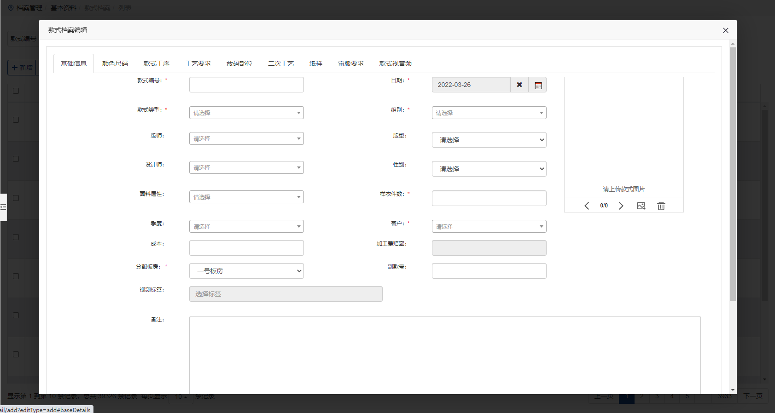Open the 款式视音频 tab

pyautogui.click(x=396, y=63)
